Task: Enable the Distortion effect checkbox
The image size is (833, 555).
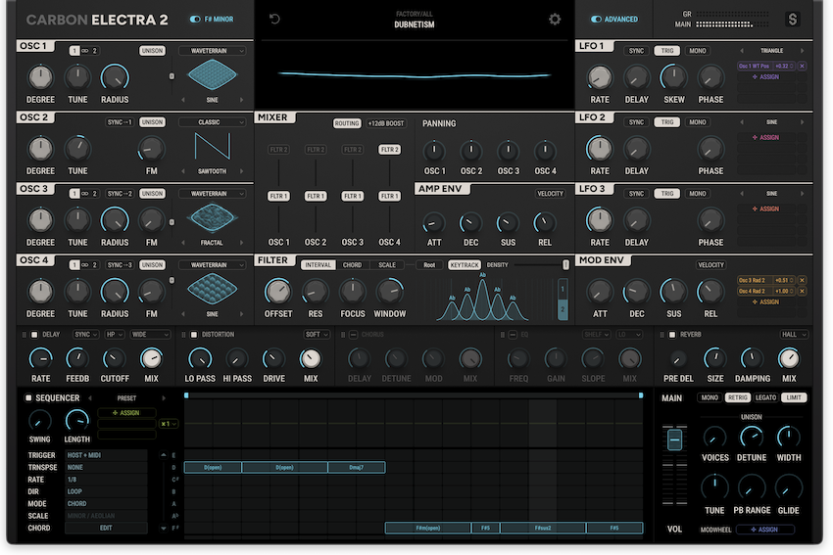Action: (x=194, y=335)
